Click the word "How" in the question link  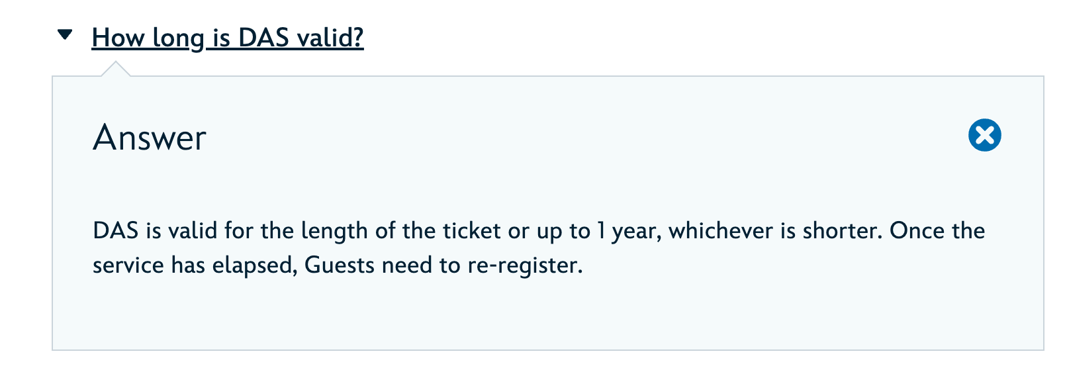(x=118, y=38)
